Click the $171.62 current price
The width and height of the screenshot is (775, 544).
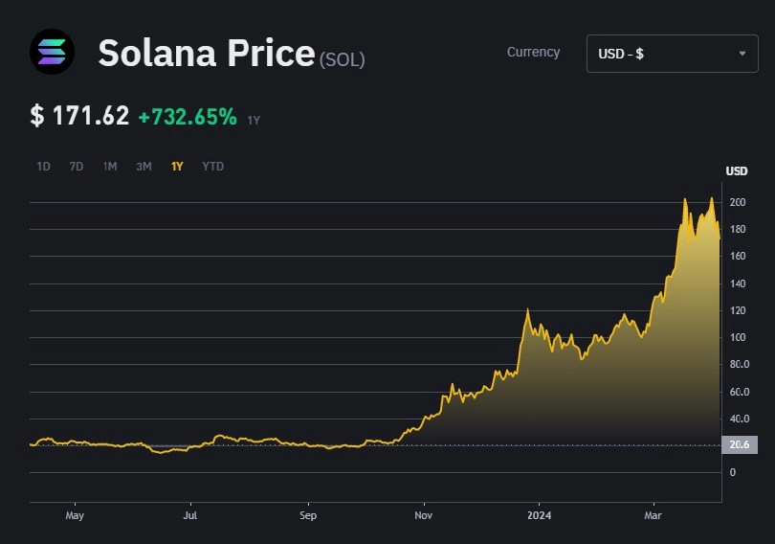tap(79, 116)
